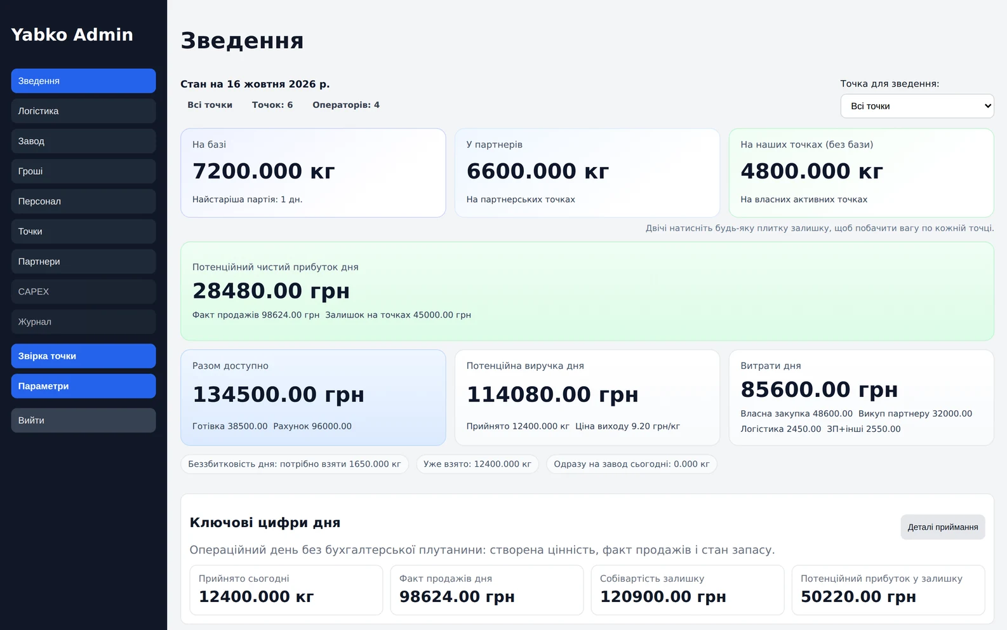Click the Стан на 16 жовтня 2026 р. heading
The image size is (1007, 630).
pyautogui.click(x=255, y=84)
